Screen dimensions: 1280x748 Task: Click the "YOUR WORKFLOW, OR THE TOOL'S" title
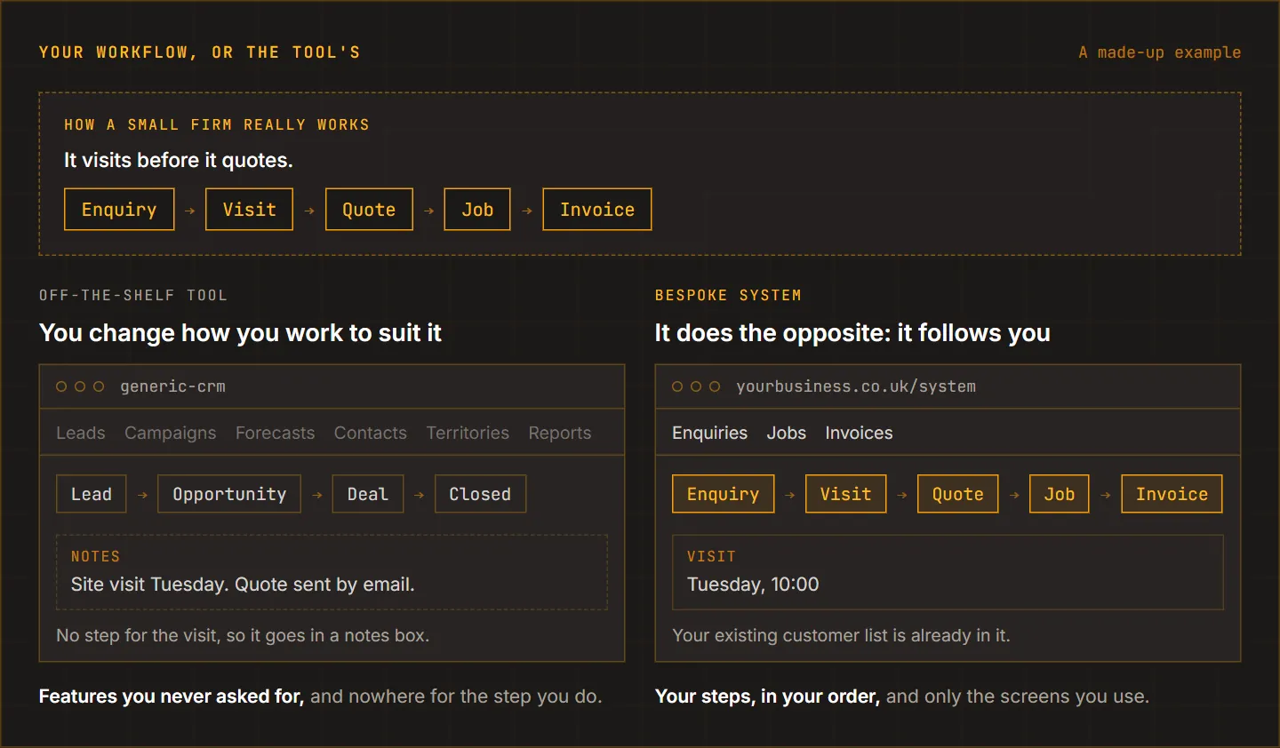(200, 52)
